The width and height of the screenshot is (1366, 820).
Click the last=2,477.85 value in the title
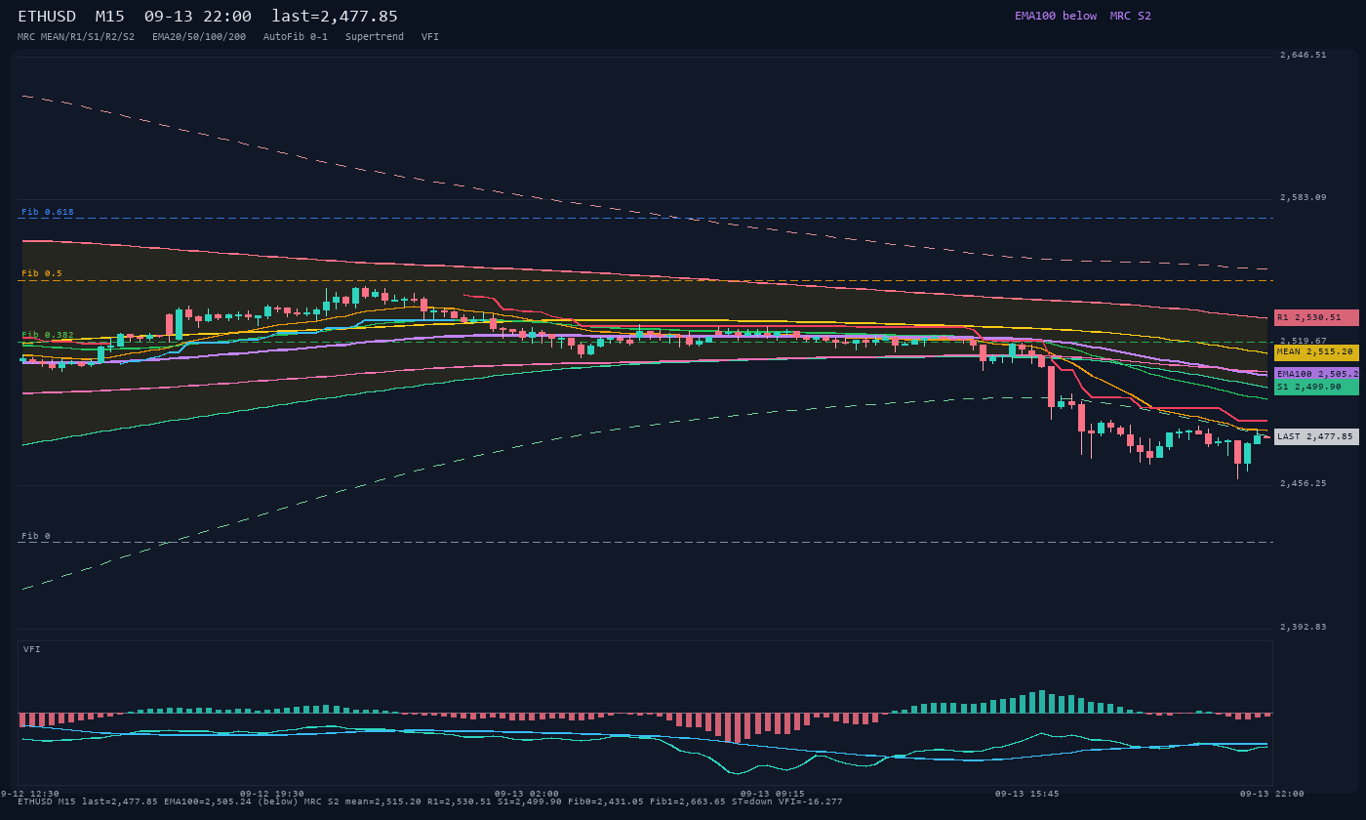click(335, 17)
